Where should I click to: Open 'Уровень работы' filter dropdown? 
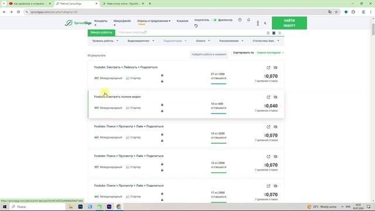(x=105, y=41)
